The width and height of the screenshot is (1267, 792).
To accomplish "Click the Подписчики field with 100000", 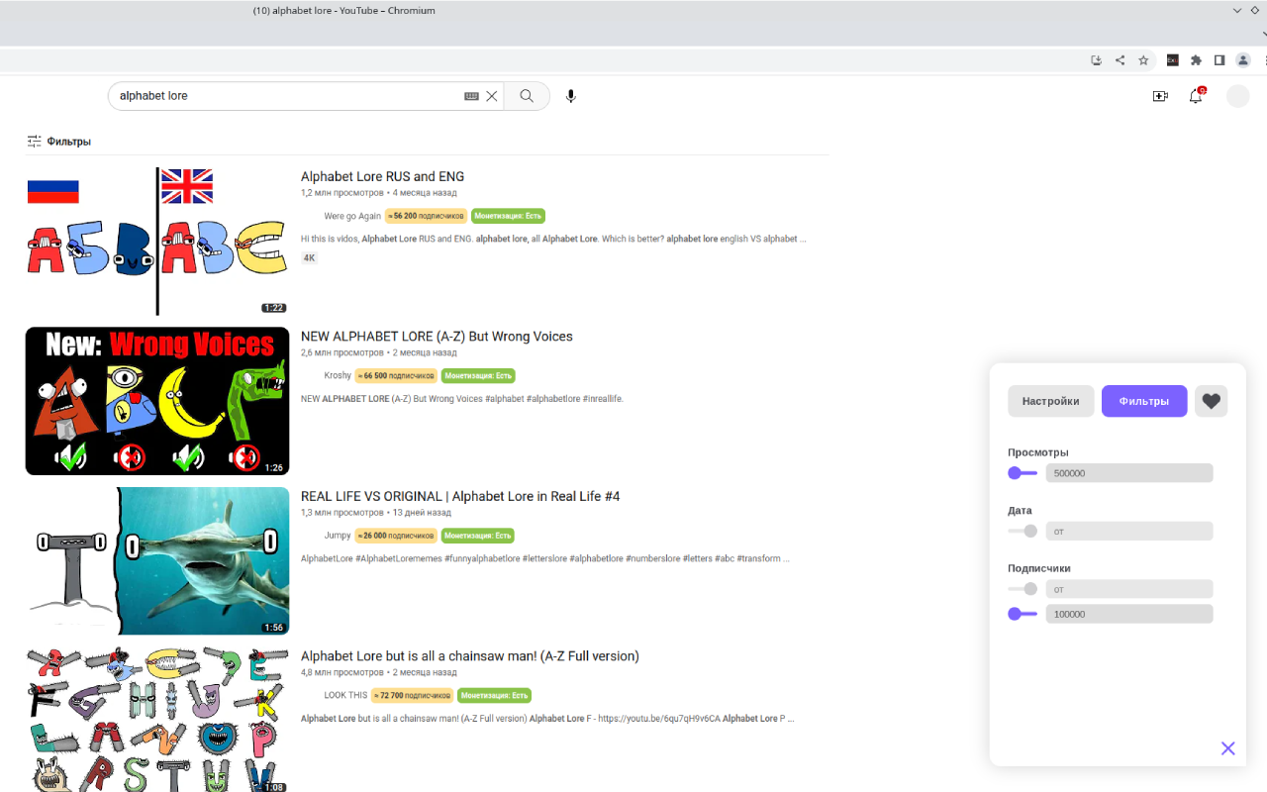I will (x=1129, y=614).
